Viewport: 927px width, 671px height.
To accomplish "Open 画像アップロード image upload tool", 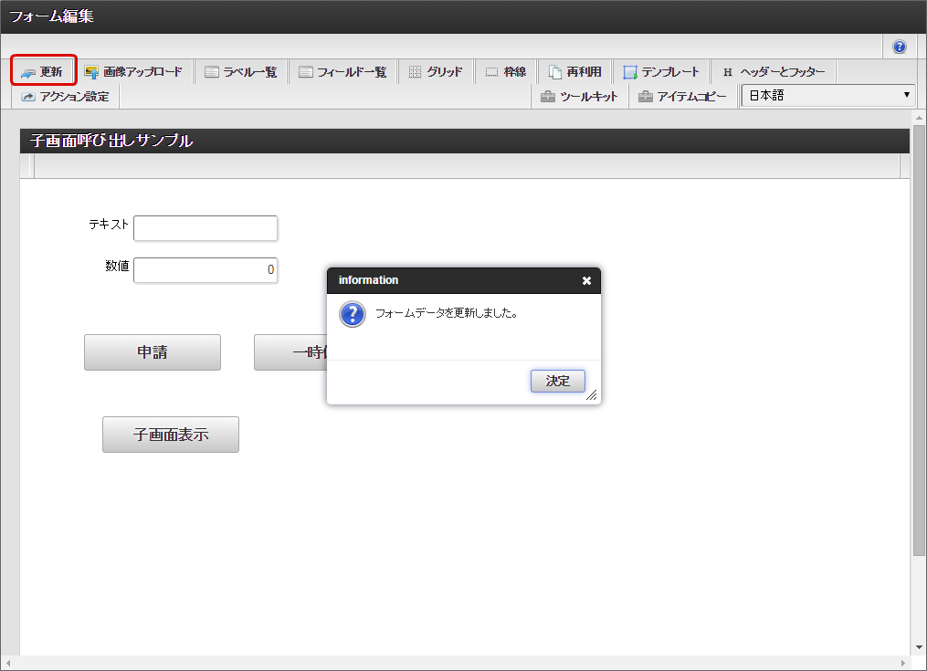I will click(133, 72).
